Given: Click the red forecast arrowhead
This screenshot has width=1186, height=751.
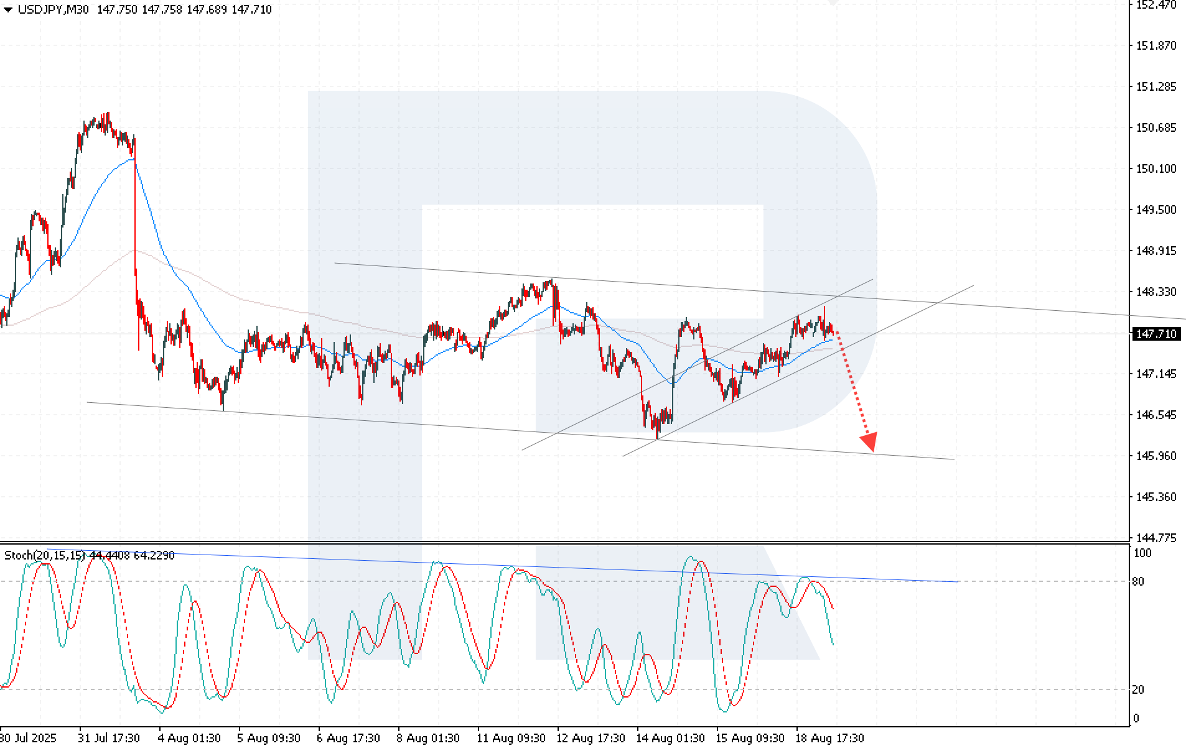Looking at the screenshot, I should tap(869, 441).
